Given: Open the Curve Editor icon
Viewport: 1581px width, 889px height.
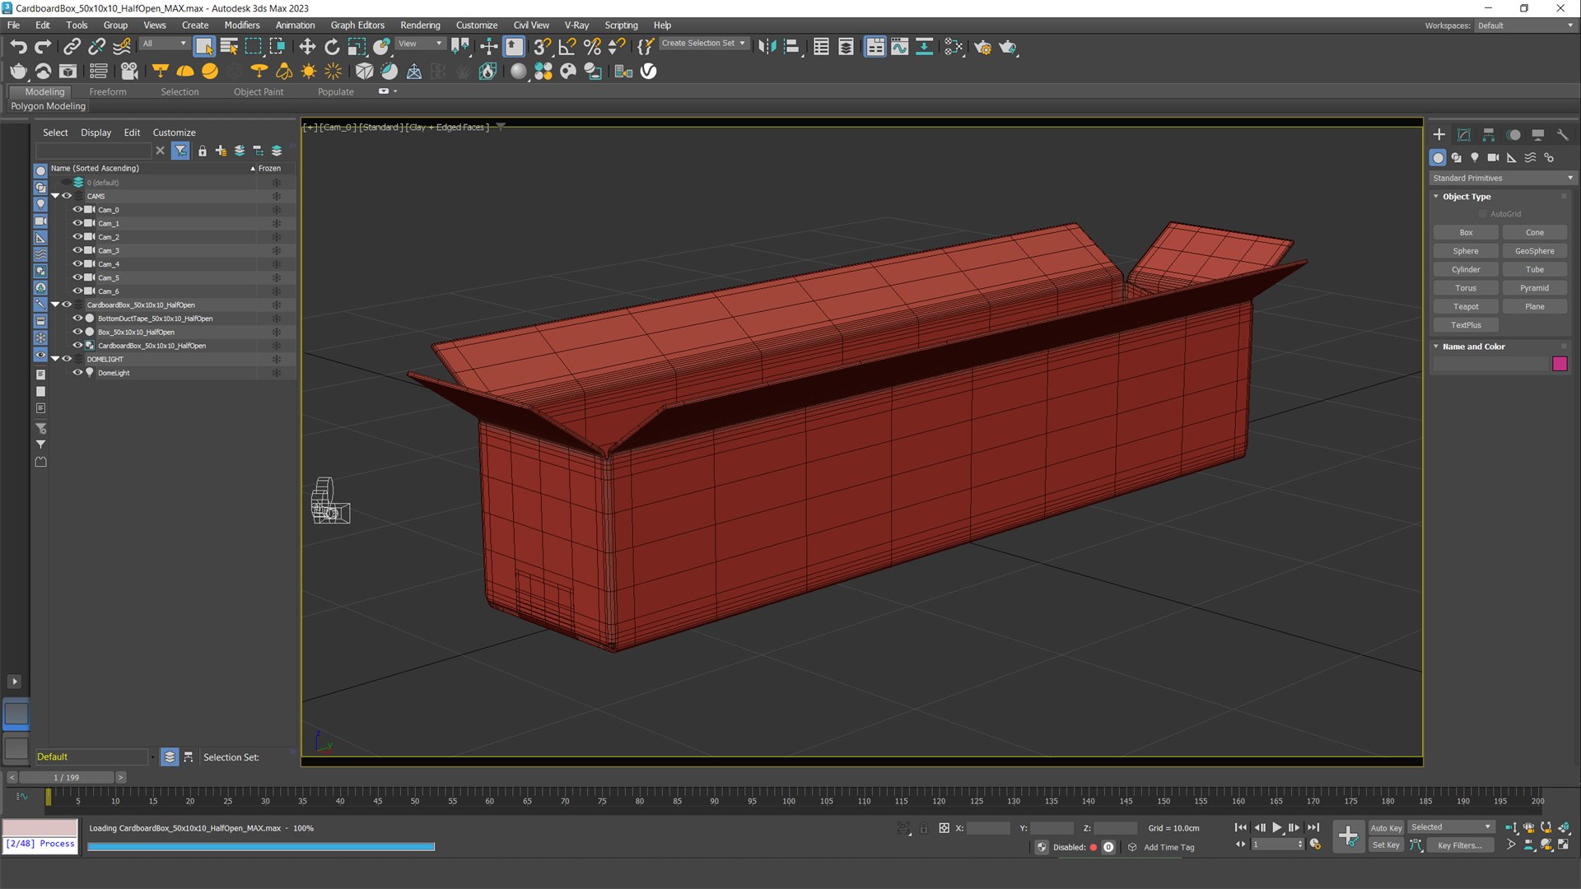Looking at the screenshot, I should click(900, 47).
